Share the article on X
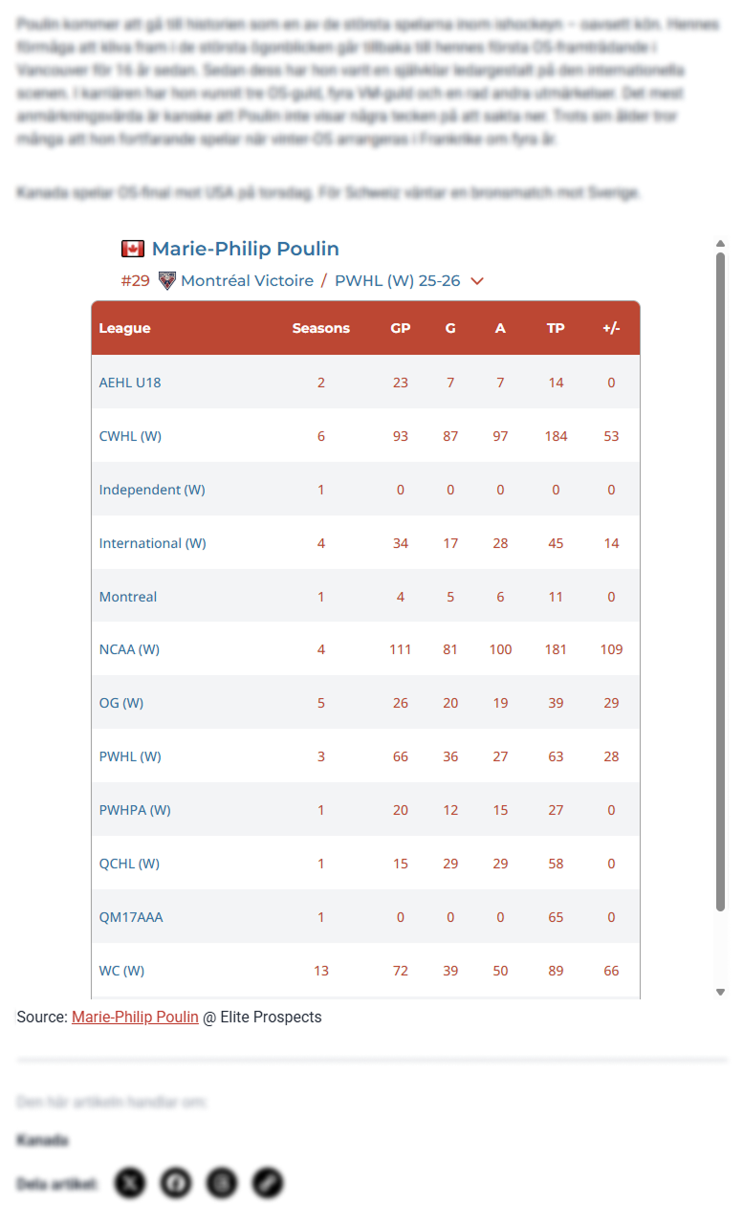This screenshot has height=1226, width=743. [x=130, y=1184]
